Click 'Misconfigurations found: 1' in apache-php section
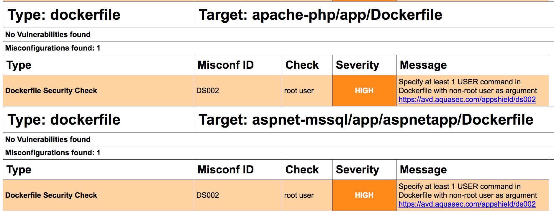The height and width of the screenshot is (211, 554). click(53, 48)
